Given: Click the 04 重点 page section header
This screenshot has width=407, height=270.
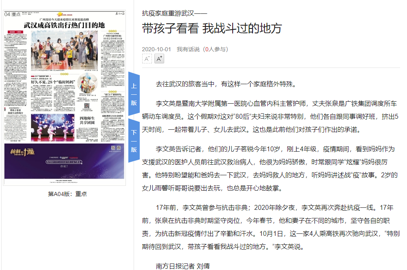Looking at the screenshot, I should point(13,14).
